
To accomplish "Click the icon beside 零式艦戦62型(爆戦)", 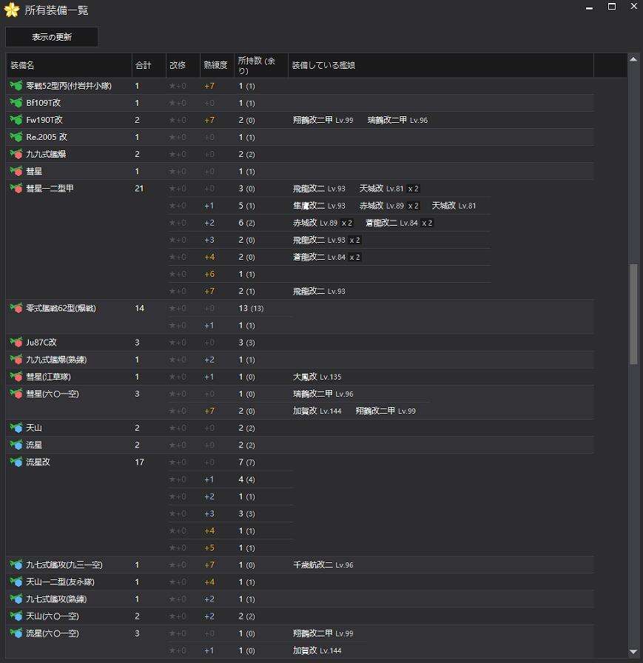I will 16,309.
